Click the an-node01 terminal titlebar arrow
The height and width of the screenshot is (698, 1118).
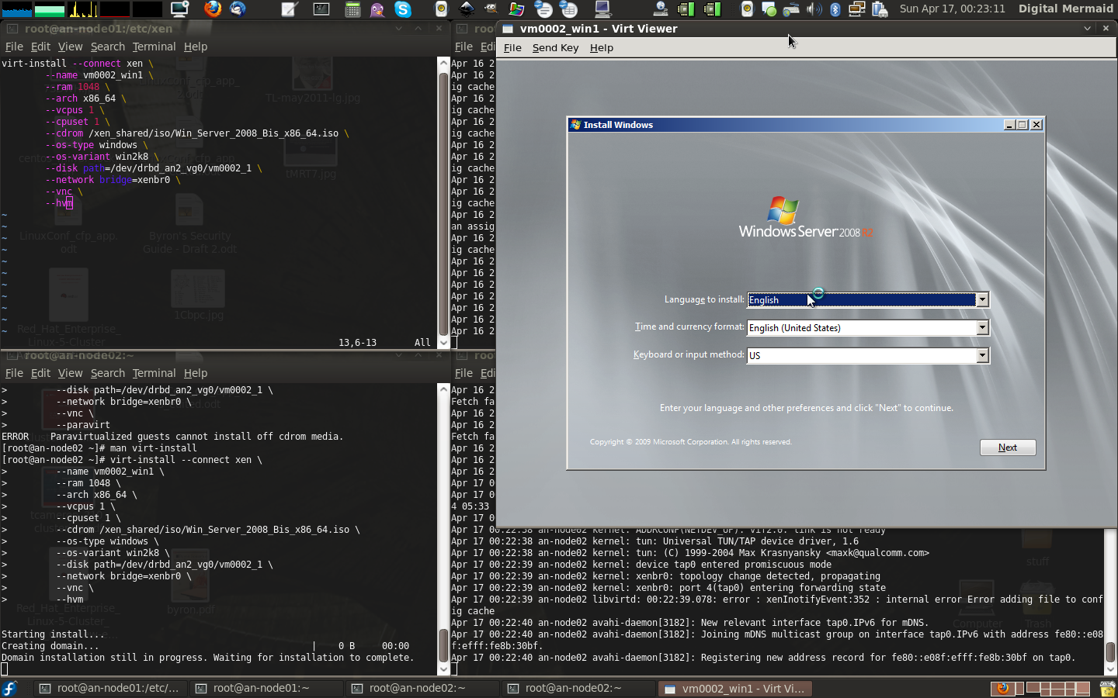[x=399, y=28]
